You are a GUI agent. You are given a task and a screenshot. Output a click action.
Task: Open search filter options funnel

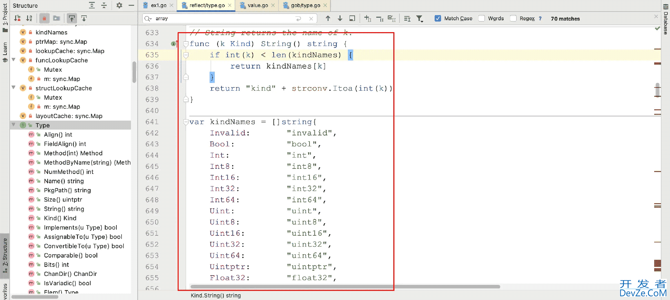[x=419, y=18]
